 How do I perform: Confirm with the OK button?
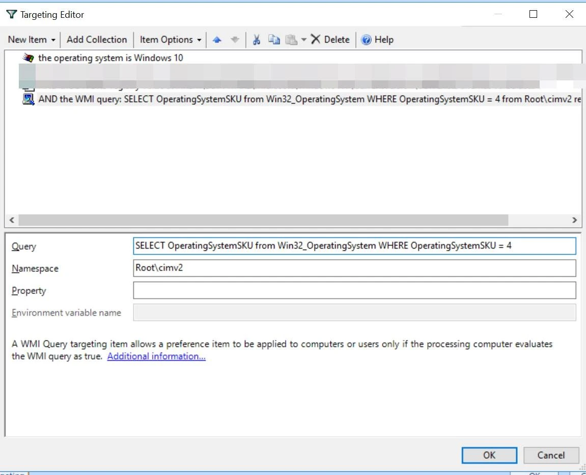(x=489, y=455)
